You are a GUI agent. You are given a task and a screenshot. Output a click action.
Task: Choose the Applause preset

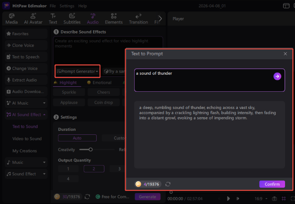pos(69,103)
